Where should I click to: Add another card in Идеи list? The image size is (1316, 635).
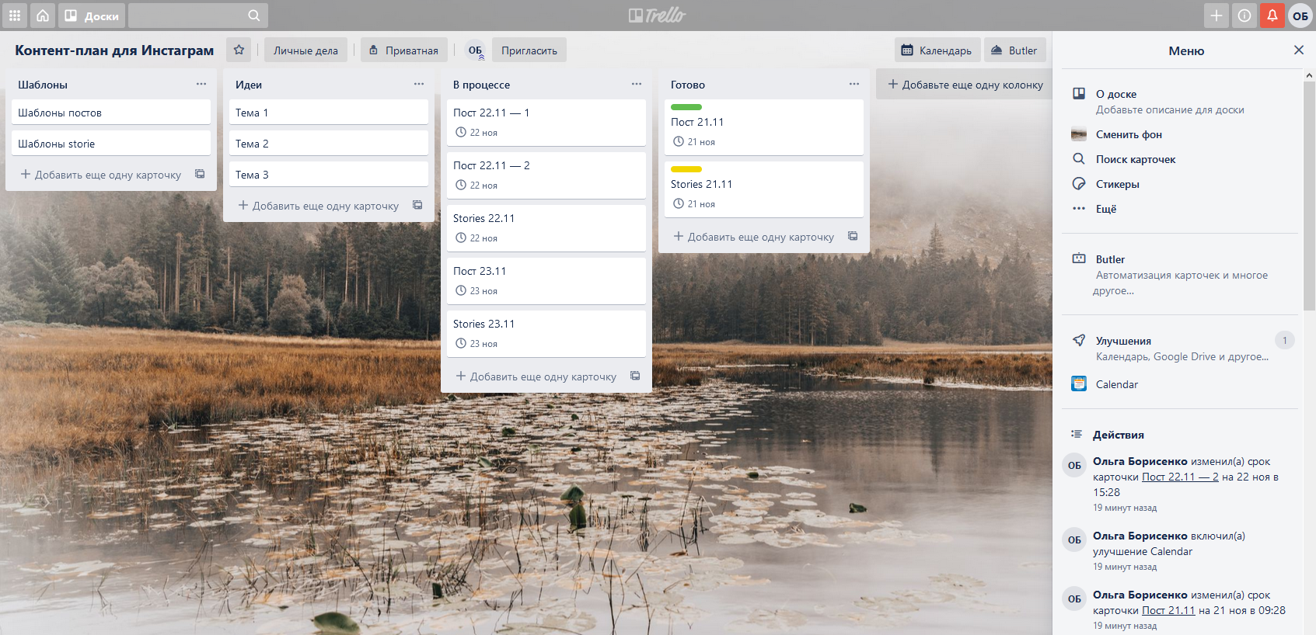(318, 206)
